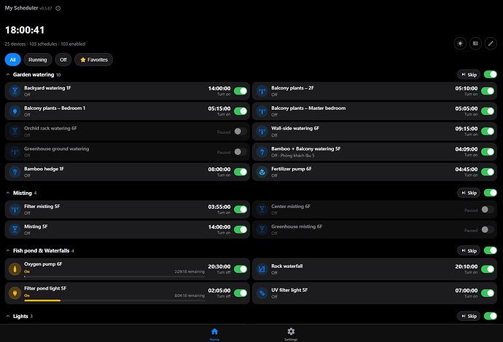Click the 18:00:41 clock display
This screenshot has width=503, height=342.
pos(25,30)
